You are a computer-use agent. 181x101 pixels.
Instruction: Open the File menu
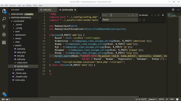(2, 5)
